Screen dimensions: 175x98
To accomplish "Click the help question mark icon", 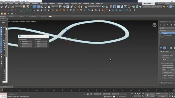I will point(135,10).
